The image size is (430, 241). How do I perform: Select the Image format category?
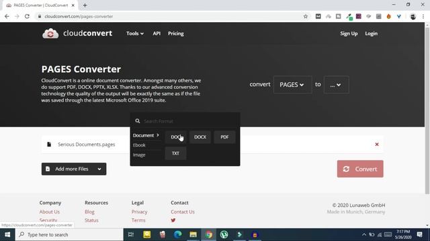139,155
